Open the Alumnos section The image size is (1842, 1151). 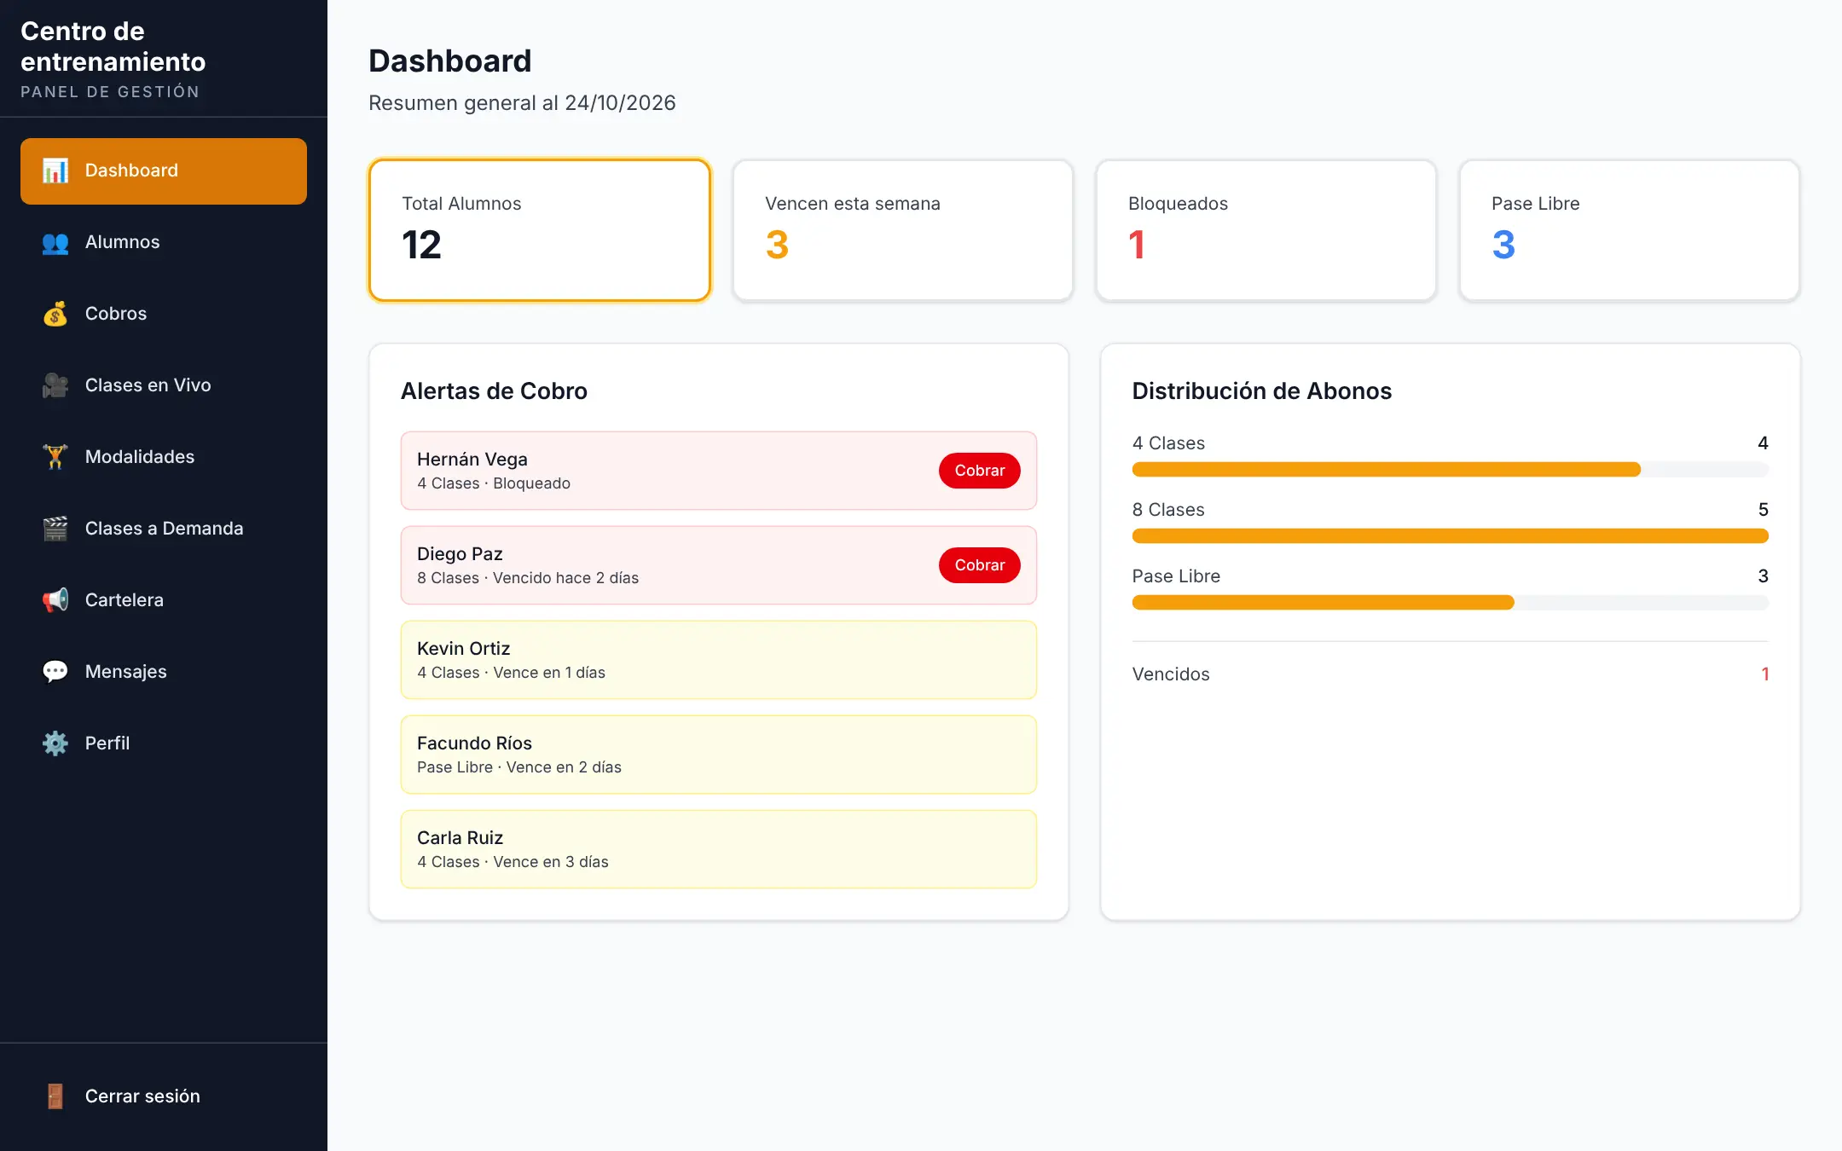point(164,242)
